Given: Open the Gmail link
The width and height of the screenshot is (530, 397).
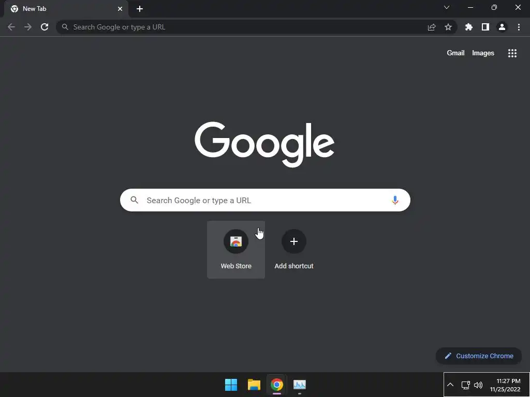Looking at the screenshot, I should click(455, 53).
